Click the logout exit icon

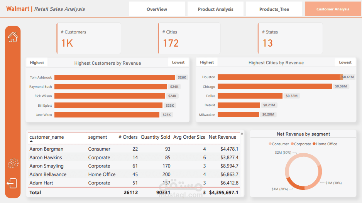(12, 183)
